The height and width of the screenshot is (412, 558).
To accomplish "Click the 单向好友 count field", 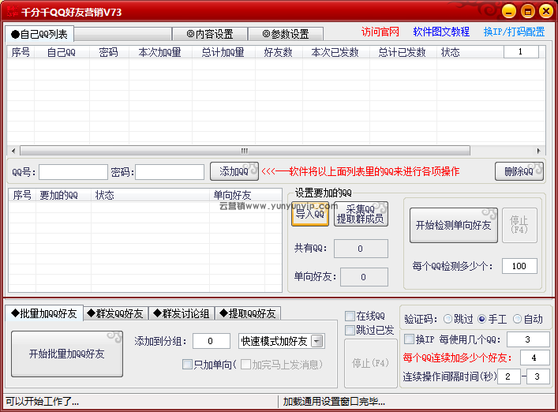I will click(364, 277).
